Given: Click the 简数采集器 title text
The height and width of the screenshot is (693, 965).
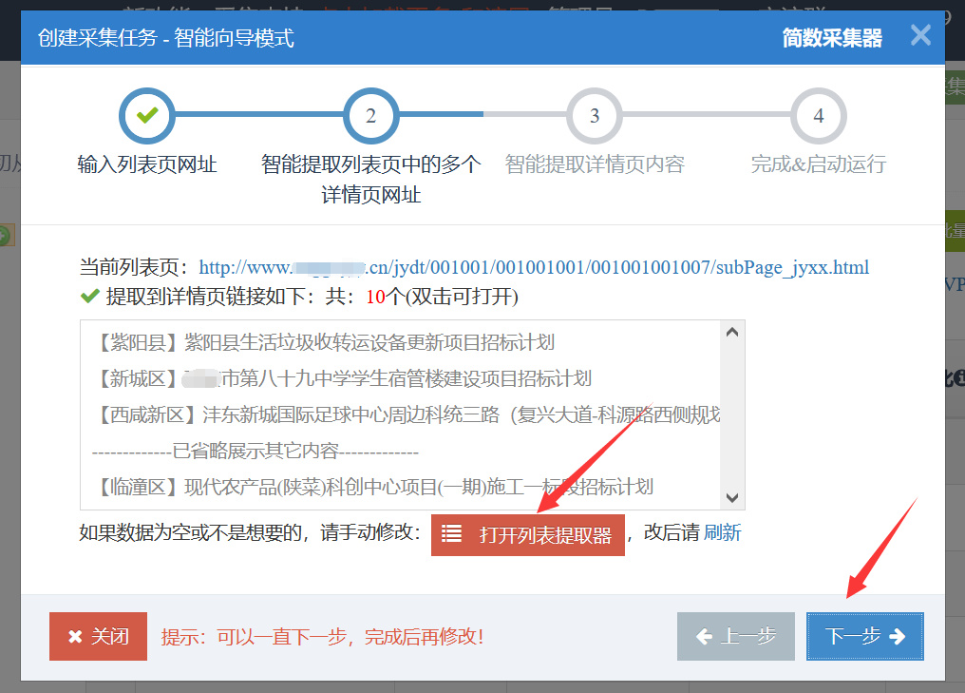Looking at the screenshot, I should point(832,38).
